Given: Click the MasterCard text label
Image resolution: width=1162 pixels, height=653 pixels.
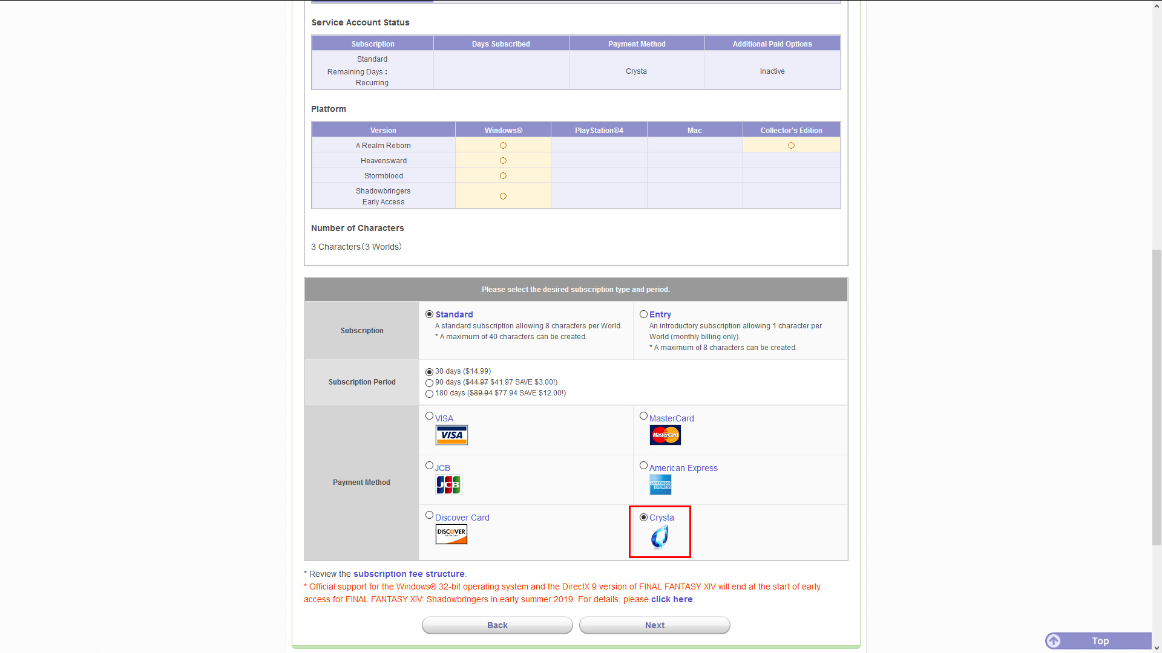Looking at the screenshot, I should click(x=672, y=418).
